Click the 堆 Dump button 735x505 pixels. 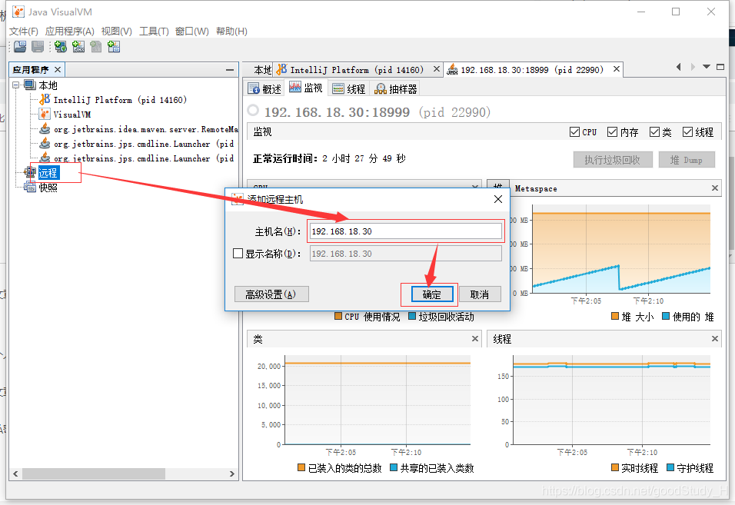point(687,160)
